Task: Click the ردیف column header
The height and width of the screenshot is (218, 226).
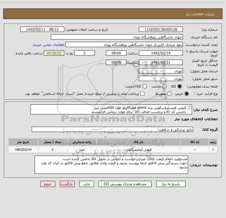Action: click(213, 142)
